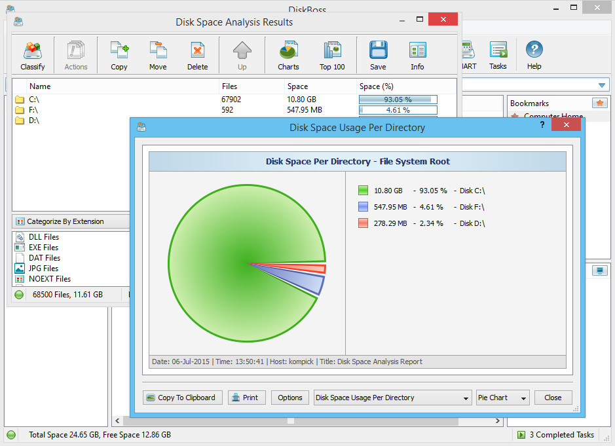Click the green status circle in DiskBoss status bar

11,435
